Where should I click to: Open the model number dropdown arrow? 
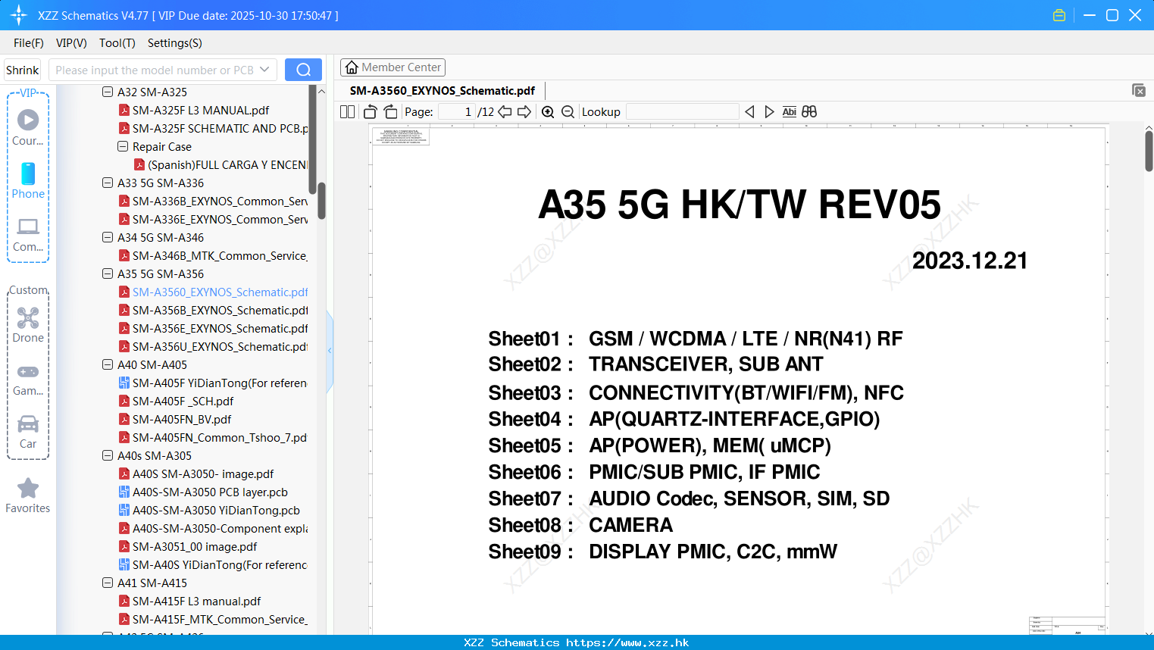[264, 70]
